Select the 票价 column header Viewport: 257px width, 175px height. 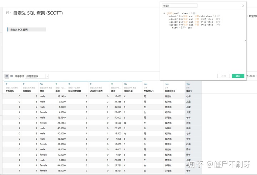113,91
